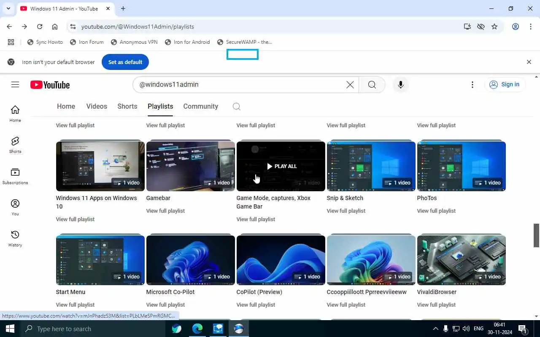This screenshot has height=337, width=540.
Task: Click the ENG language indicator
Action: point(478,329)
